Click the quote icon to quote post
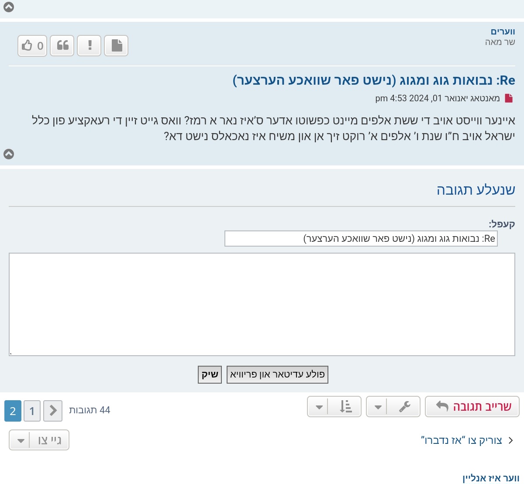 click(62, 46)
